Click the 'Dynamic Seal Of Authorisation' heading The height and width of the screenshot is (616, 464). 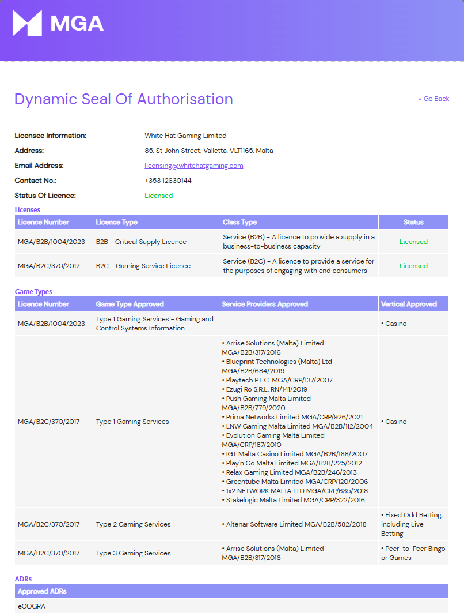click(124, 99)
